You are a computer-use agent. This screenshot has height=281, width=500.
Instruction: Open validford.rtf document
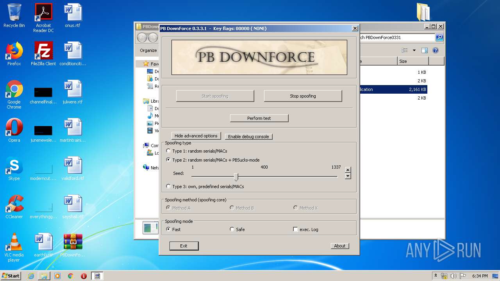pyautogui.click(x=73, y=169)
